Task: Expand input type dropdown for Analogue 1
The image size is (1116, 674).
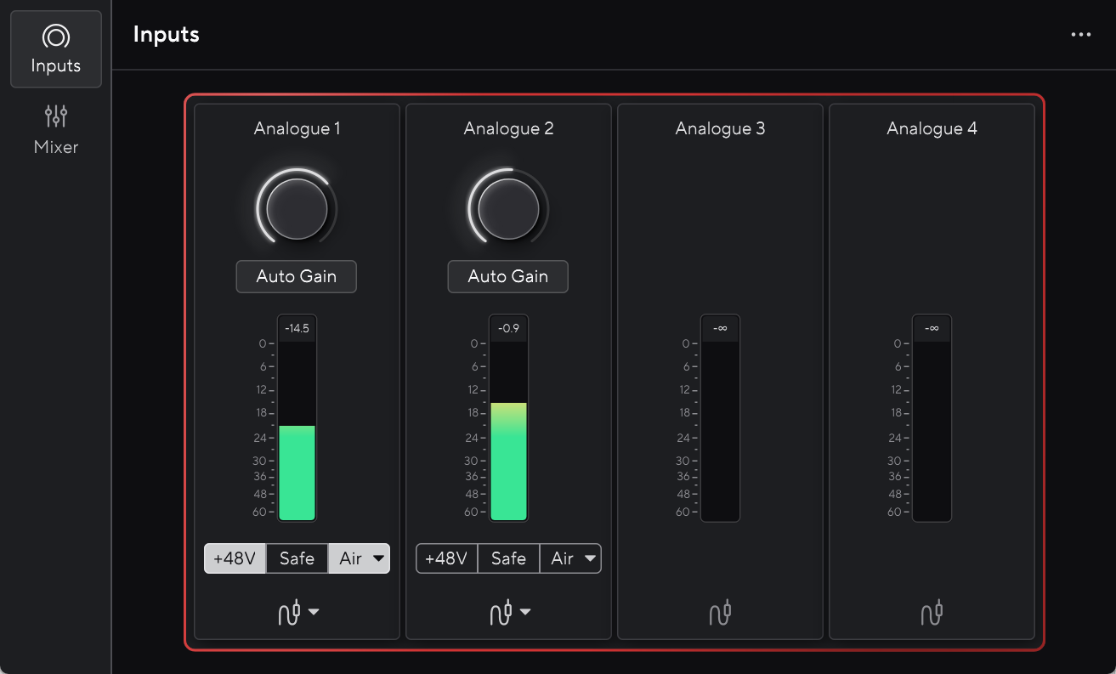Action: pos(314,612)
